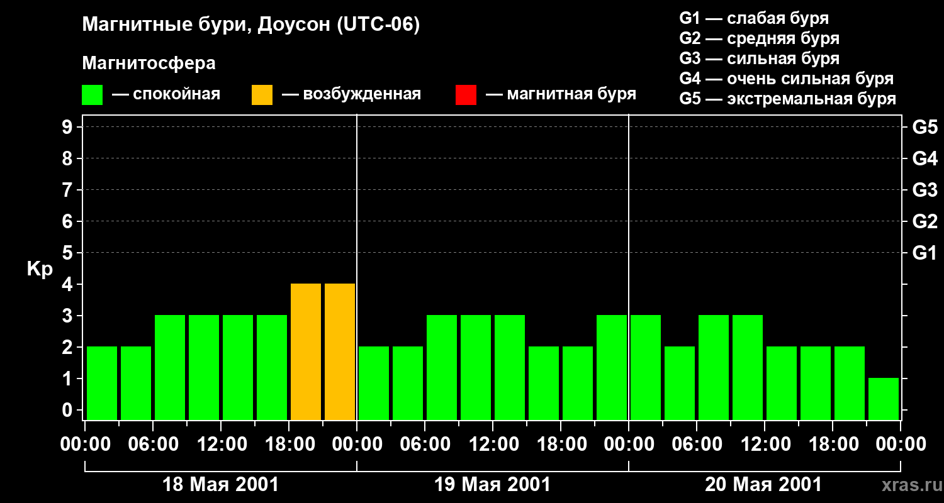
Task: Click the 15:00–18:00 green bar on 18 Мая
Action: 272,367
